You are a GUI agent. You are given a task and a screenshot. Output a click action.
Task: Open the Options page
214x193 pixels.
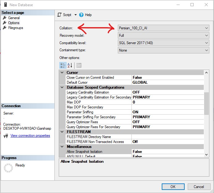(x=14, y=23)
